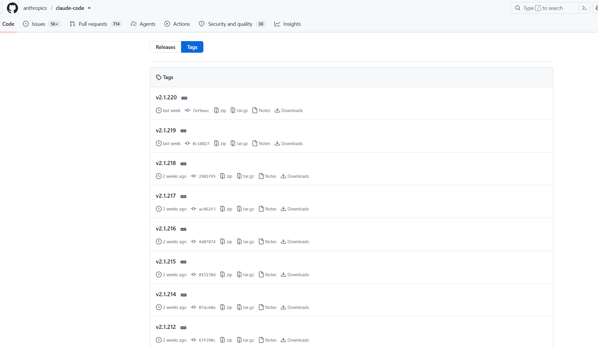Download zip for v2.1.220
Image resolution: width=598 pixels, height=348 pixels.
(220, 111)
